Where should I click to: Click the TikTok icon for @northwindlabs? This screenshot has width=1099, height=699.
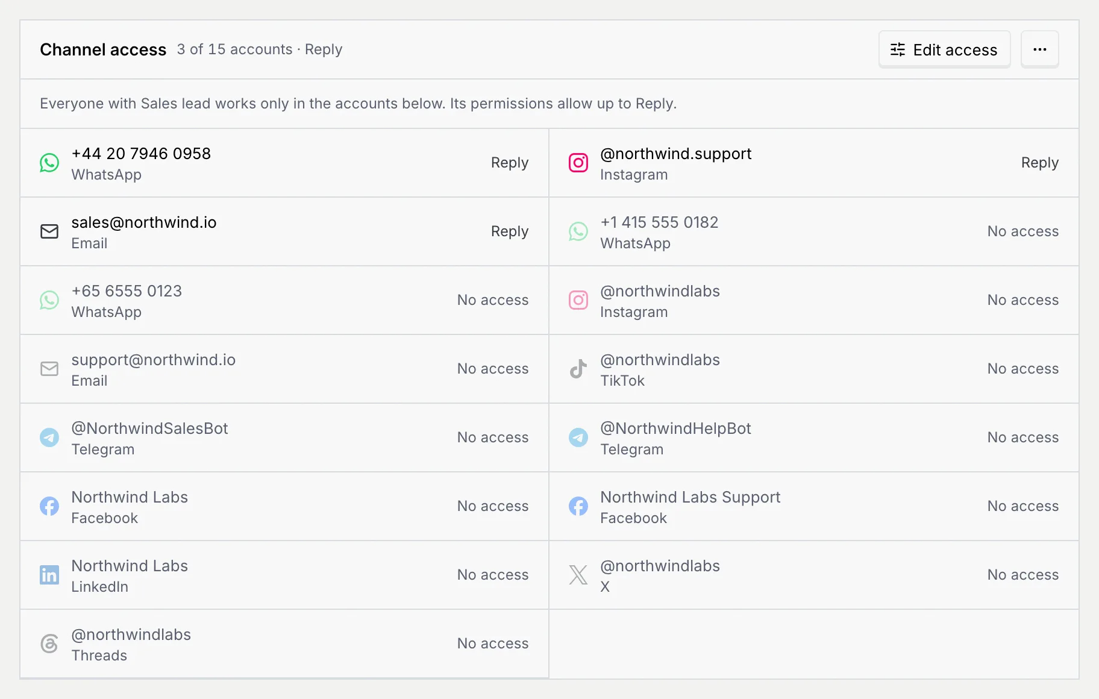(x=578, y=369)
